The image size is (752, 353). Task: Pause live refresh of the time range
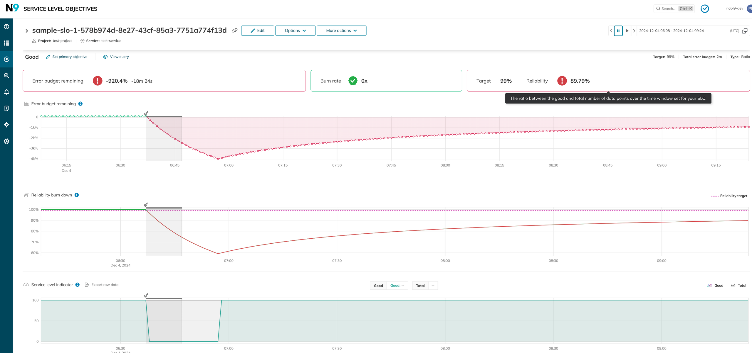tap(618, 31)
